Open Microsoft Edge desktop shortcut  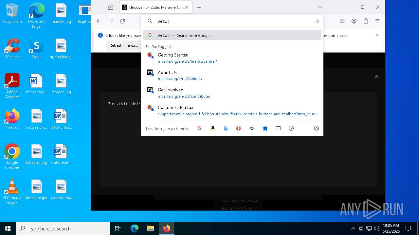point(36,16)
